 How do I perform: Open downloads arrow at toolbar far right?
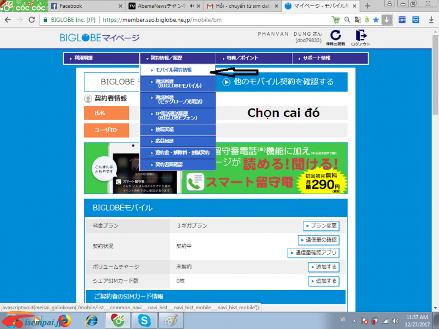coord(431,20)
